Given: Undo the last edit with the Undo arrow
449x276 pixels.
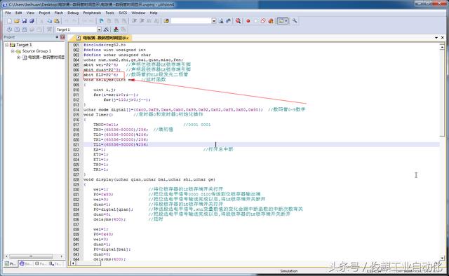Looking at the screenshot, I should click(67, 21).
